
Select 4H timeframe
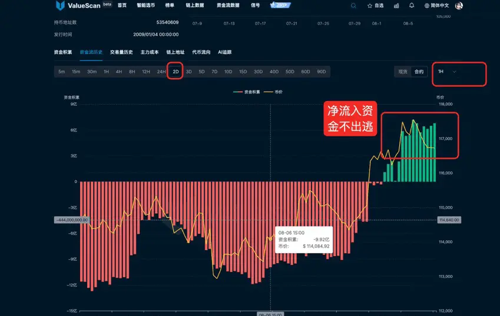pos(119,72)
